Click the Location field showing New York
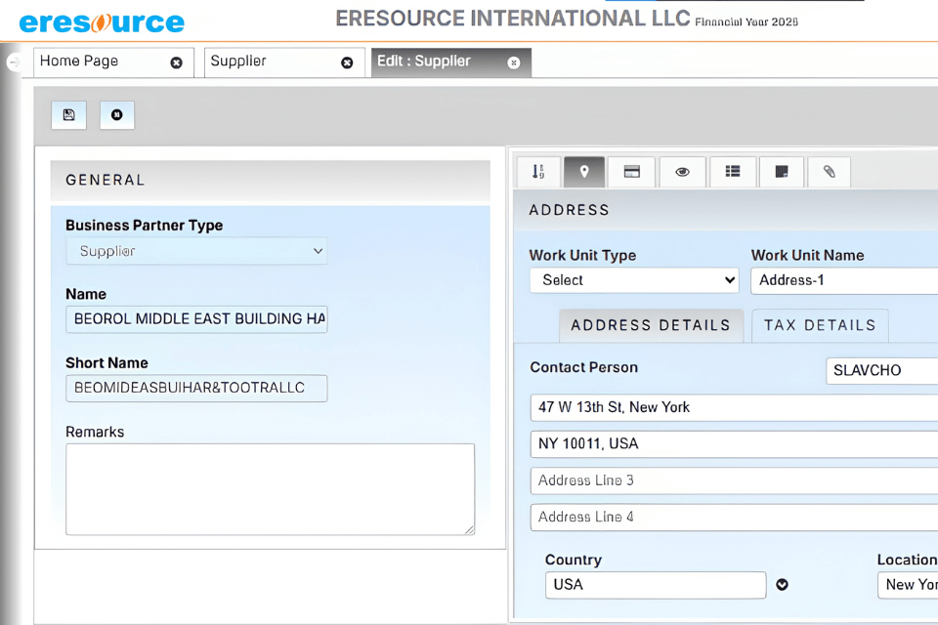Screen dimensions: 938x625 tap(908, 585)
